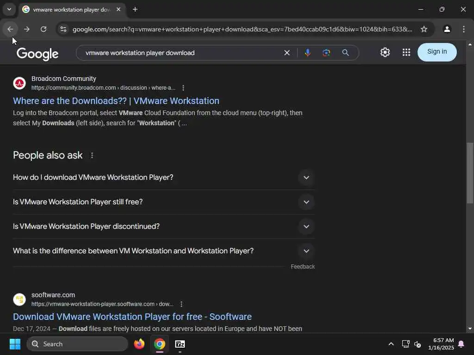Go back using the browser back arrow
Screen dimensions: 474x355
coord(10,29)
